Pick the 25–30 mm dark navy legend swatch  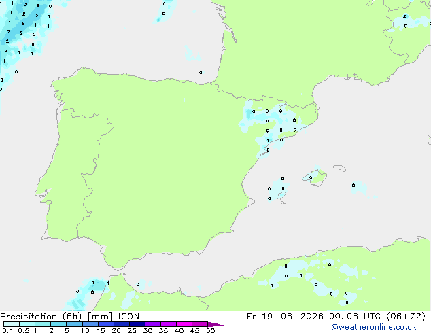pos(137,324)
